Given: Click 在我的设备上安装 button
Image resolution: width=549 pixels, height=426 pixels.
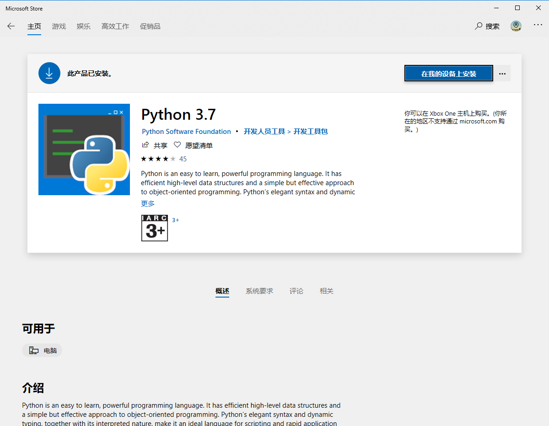Looking at the screenshot, I should 449,74.
